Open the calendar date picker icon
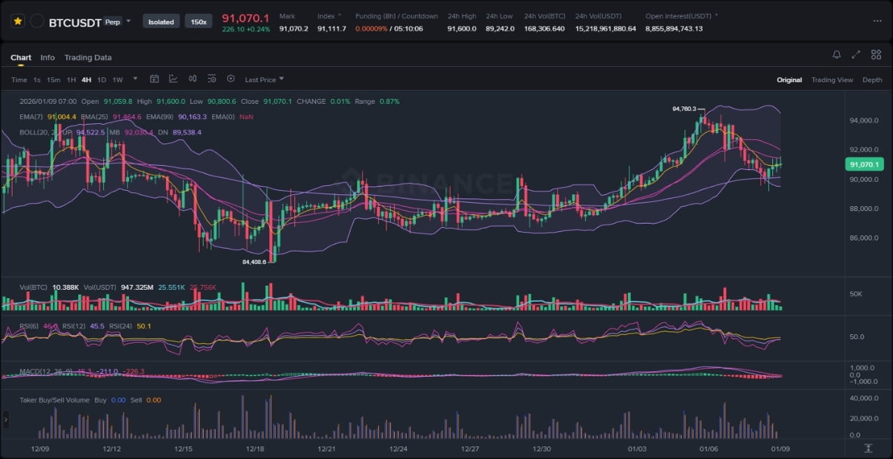893x459 pixels. [154, 79]
